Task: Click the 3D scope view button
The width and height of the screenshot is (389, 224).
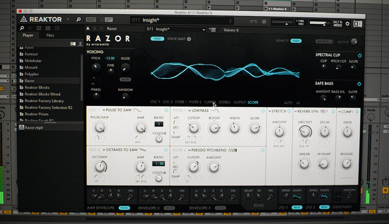Action: (298, 103)
